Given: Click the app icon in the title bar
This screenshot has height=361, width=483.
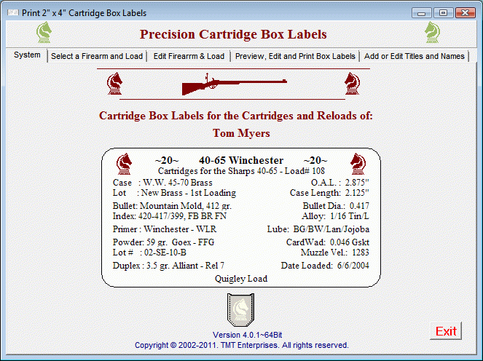Looking at the screenshot, I should pyautogui.click(x=13, y=13).
